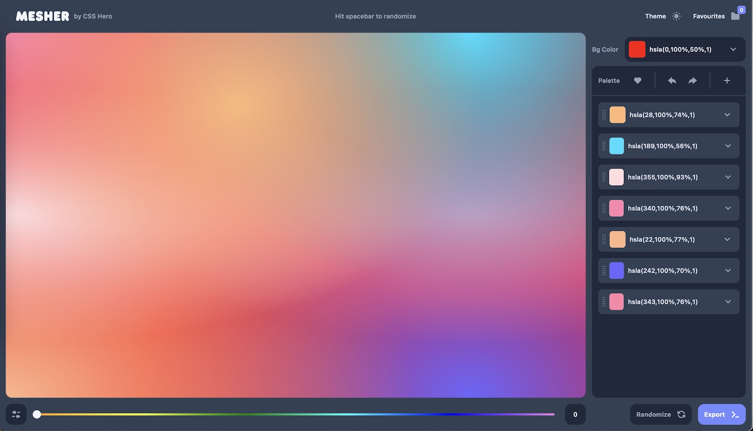Viewport: 753px width, 431px height.
Task: Click the hsla(189,100%,56%,1) value text
Action: click(x=663, y=146)
